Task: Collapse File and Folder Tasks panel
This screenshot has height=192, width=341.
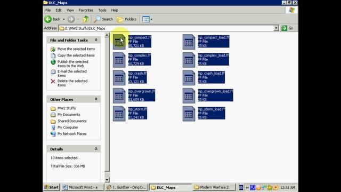Action: pos(96,40)
